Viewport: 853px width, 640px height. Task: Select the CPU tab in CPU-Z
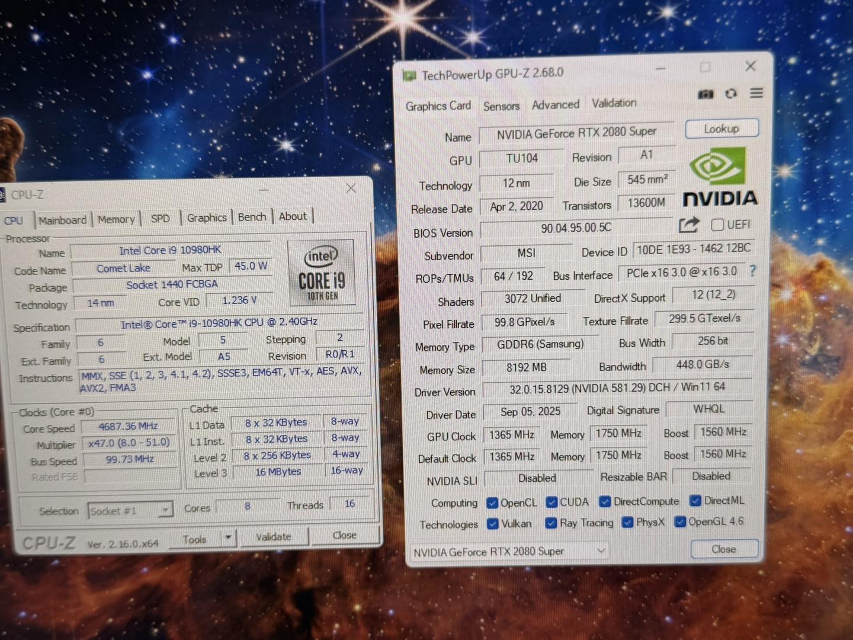[14, 220]
